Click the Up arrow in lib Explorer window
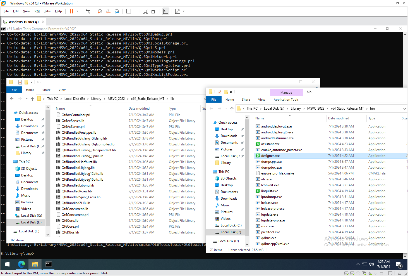The height and width of the screenshot is (276, 408). tap(32, 99)
